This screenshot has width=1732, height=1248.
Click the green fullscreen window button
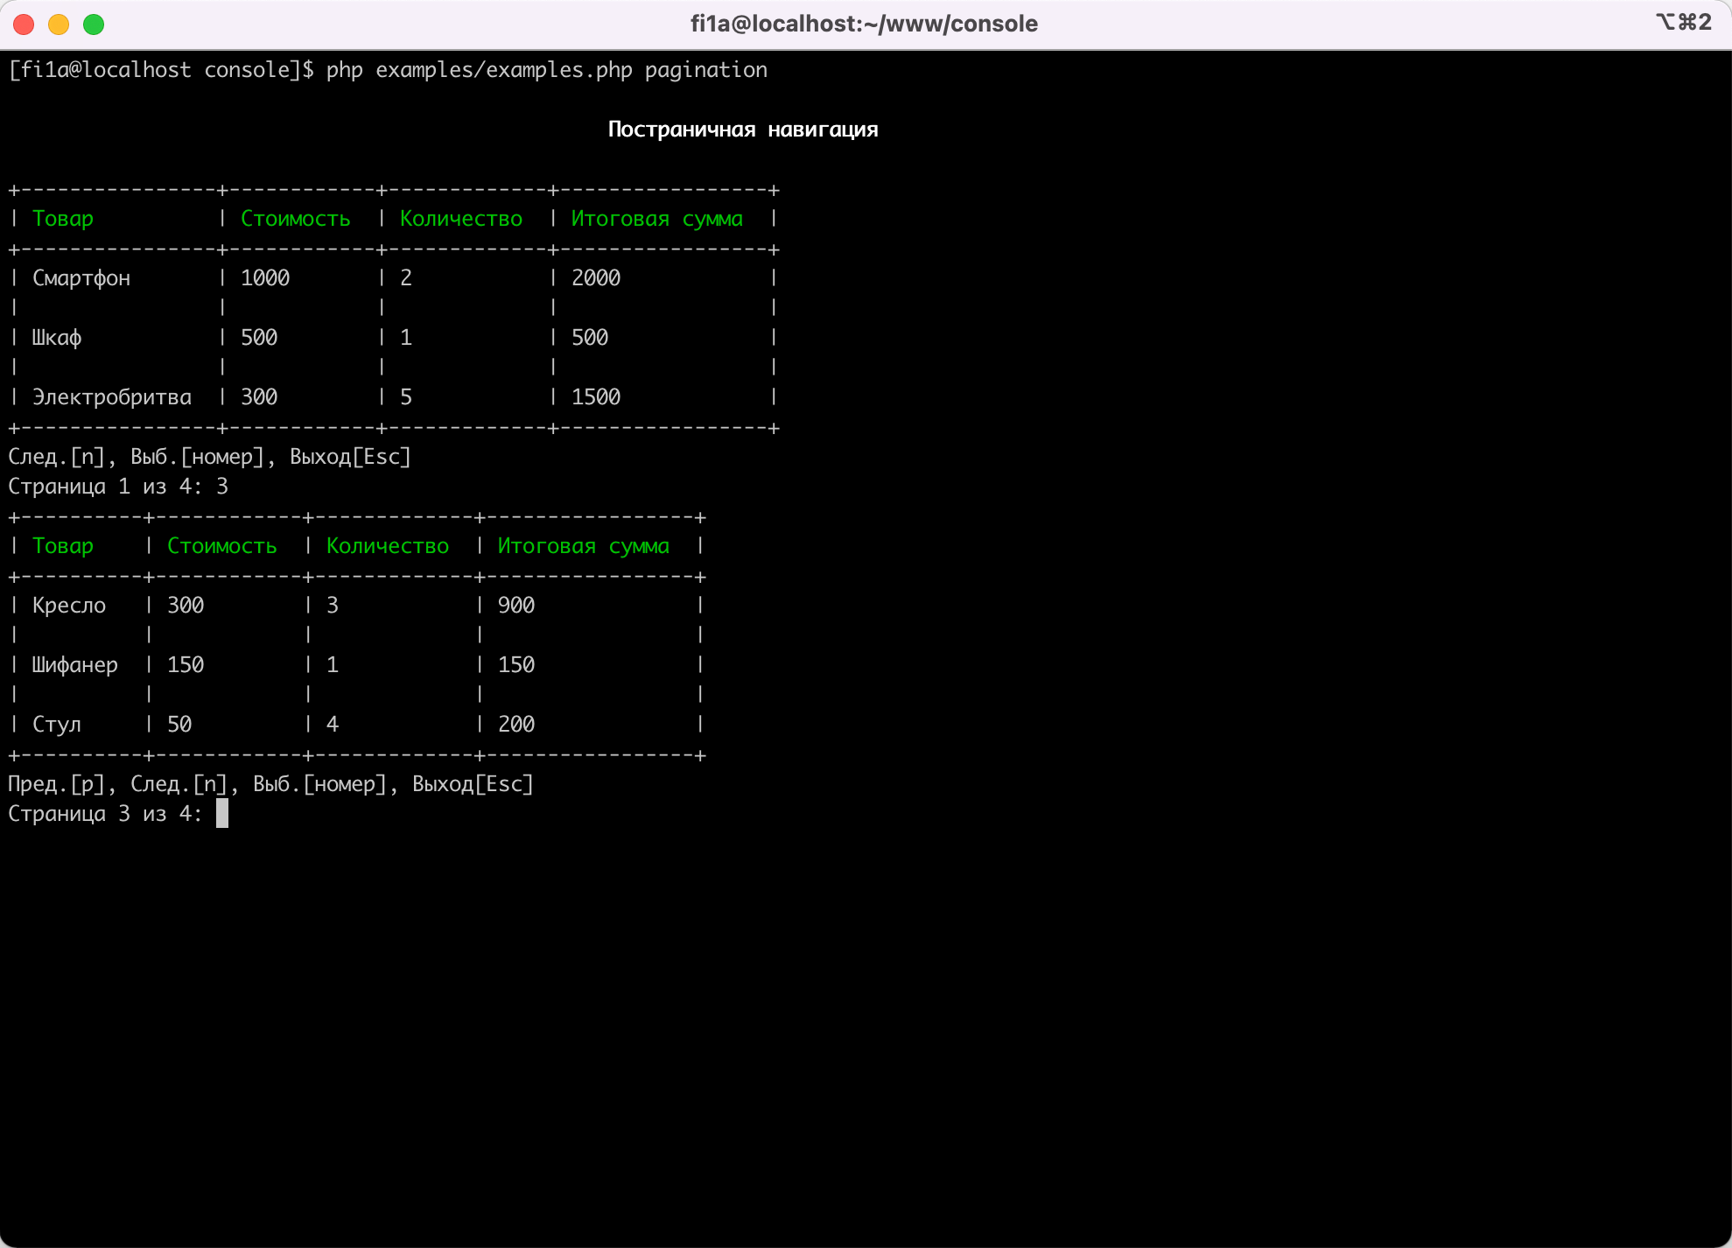94,25
